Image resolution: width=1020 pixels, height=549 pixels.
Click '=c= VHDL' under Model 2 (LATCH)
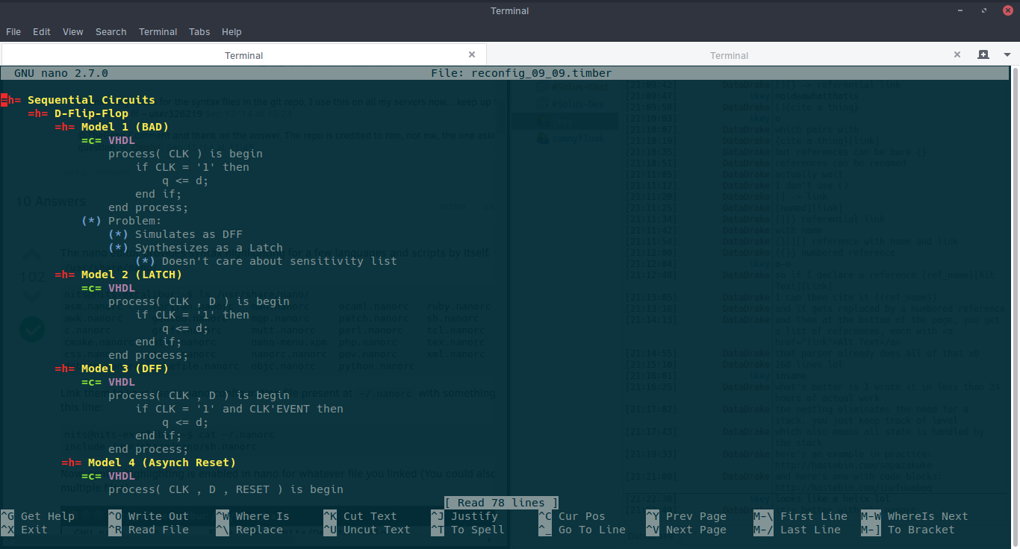108,288
